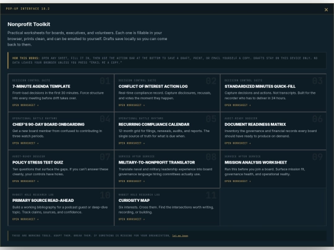The width and height of the screenshot is (334, 250).
Task: Open worksheet for Recurring Compliance Calendar
Action: [132, 143]
